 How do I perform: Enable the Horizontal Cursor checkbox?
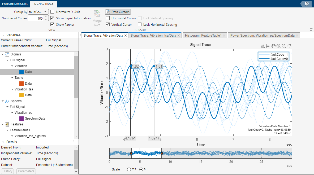108,18
